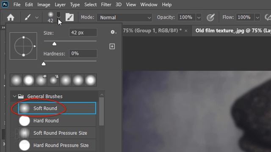Open the Flow slider dropdown arrow
Image resolution: width=271 pixels, height=152 pixels.
pos(257,18)
